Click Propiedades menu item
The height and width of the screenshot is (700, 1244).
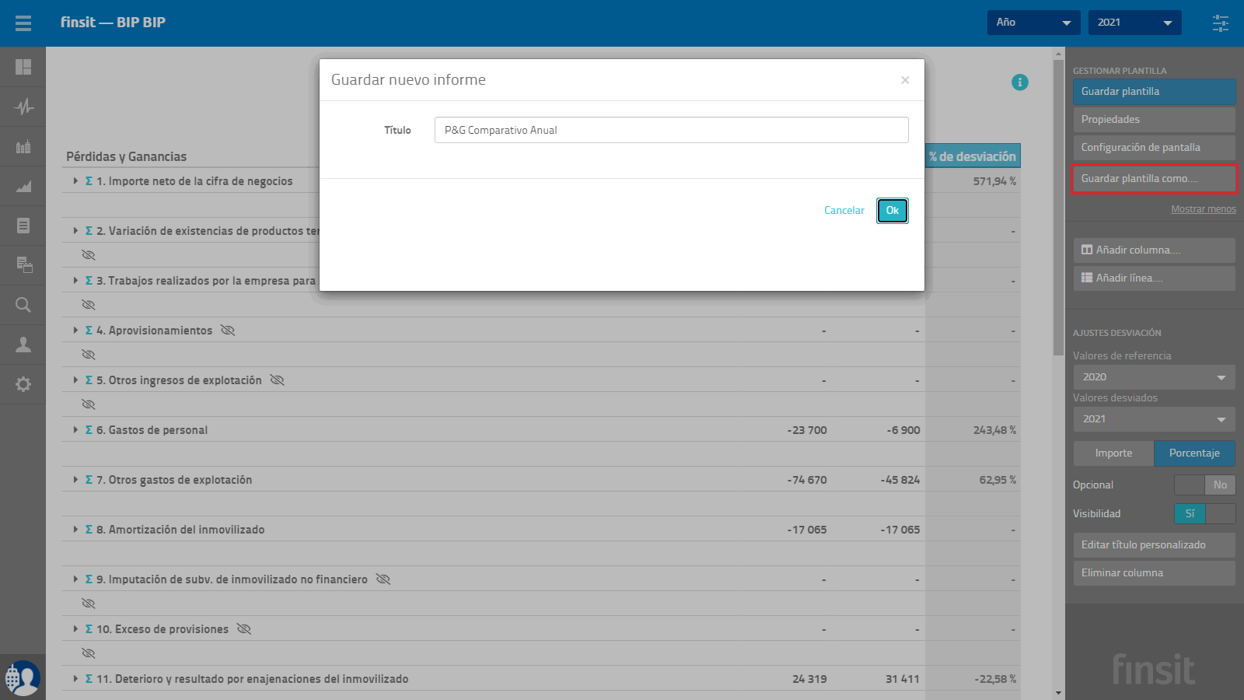coord(1154,120)
